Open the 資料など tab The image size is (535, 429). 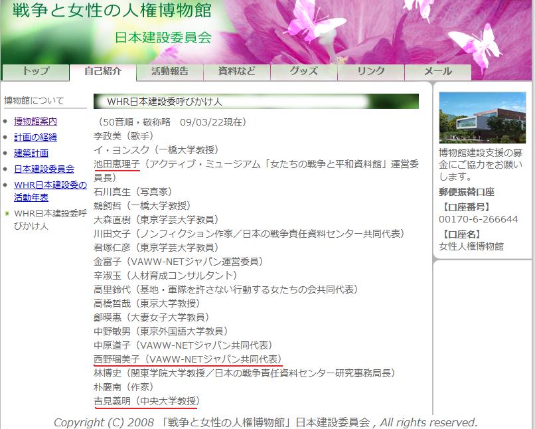coord(236,72)
